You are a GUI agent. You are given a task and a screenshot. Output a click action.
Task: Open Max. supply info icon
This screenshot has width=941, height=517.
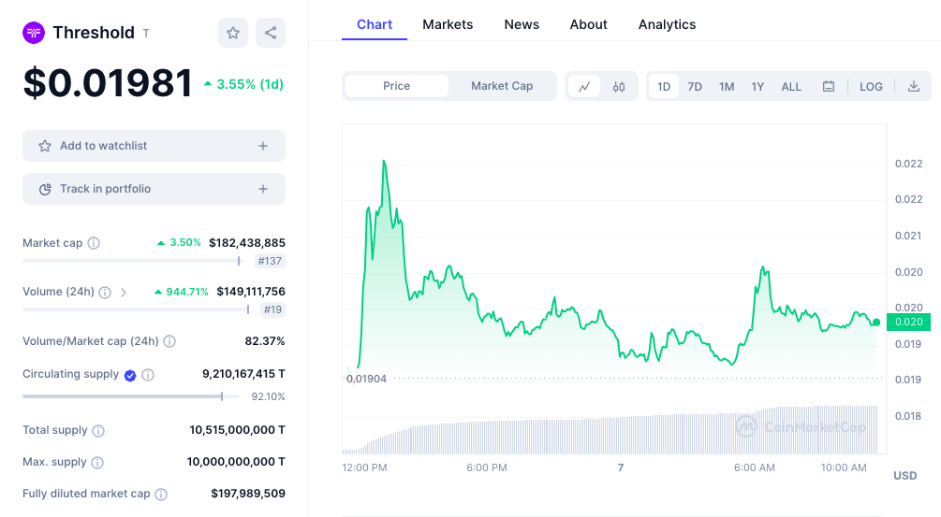(x=97, y=463)
